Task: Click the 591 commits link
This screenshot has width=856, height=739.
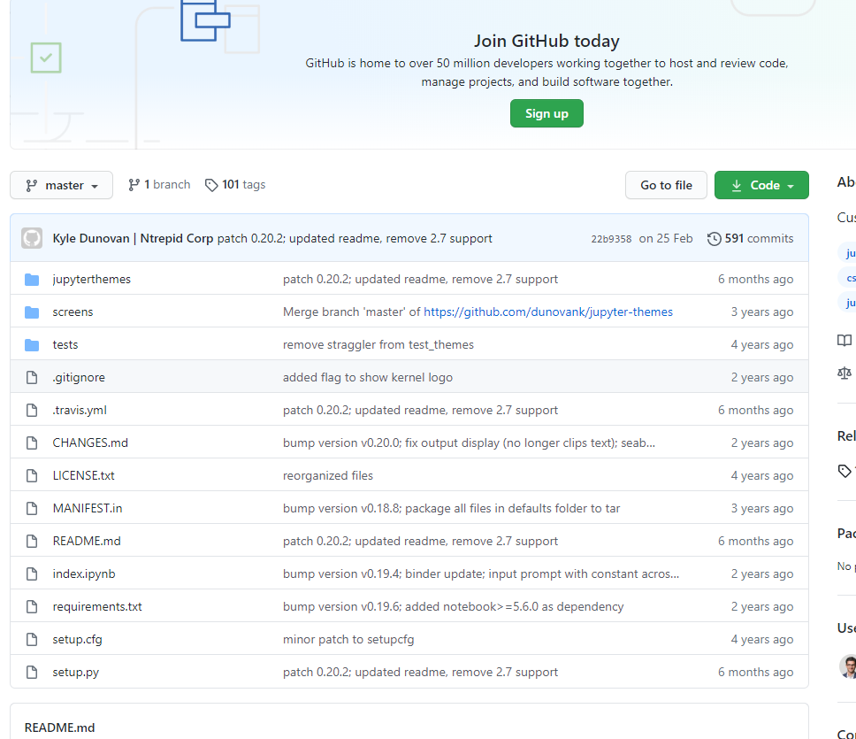Action: [759, 238]
